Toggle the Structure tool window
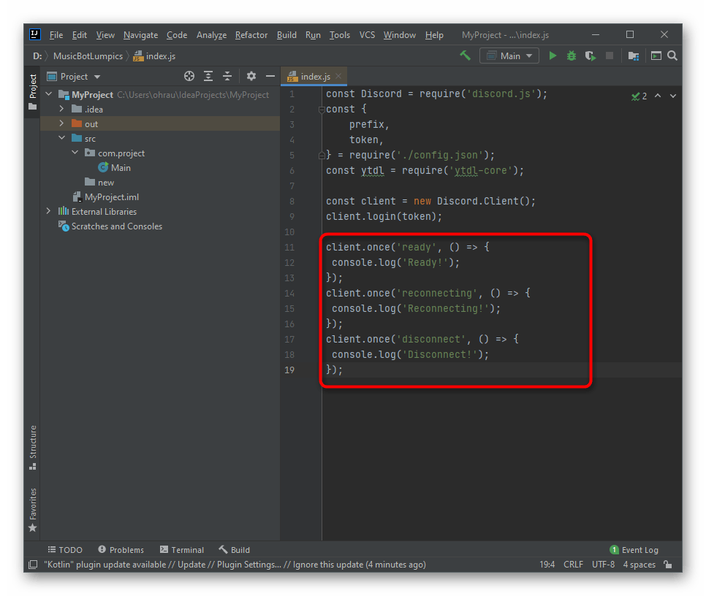This screenshot has width=706, height=596. pos(33,446)
